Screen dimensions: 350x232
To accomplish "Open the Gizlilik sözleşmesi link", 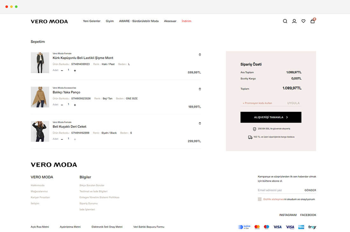I will pyautogui.click(x=273, y=199).
